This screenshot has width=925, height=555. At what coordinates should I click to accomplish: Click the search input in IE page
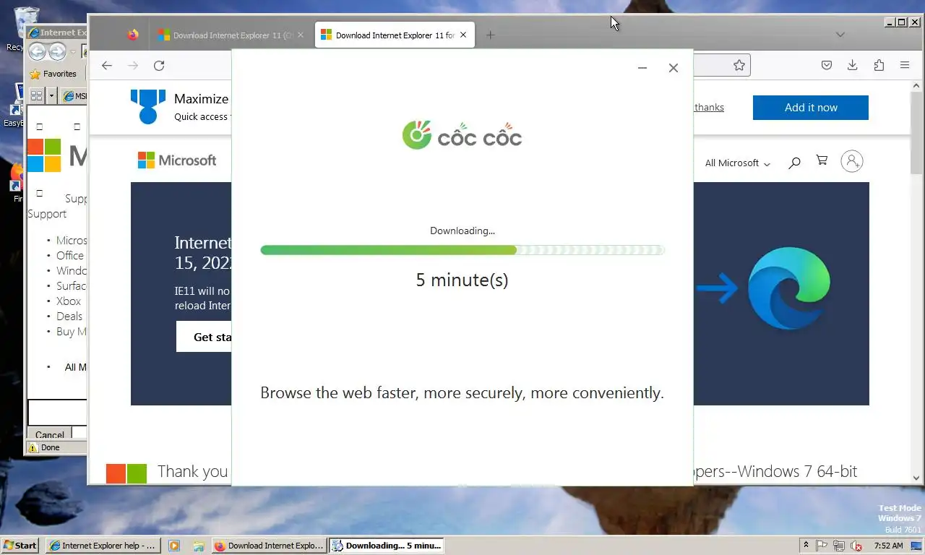pyautogui.click(x=57, y=413)
